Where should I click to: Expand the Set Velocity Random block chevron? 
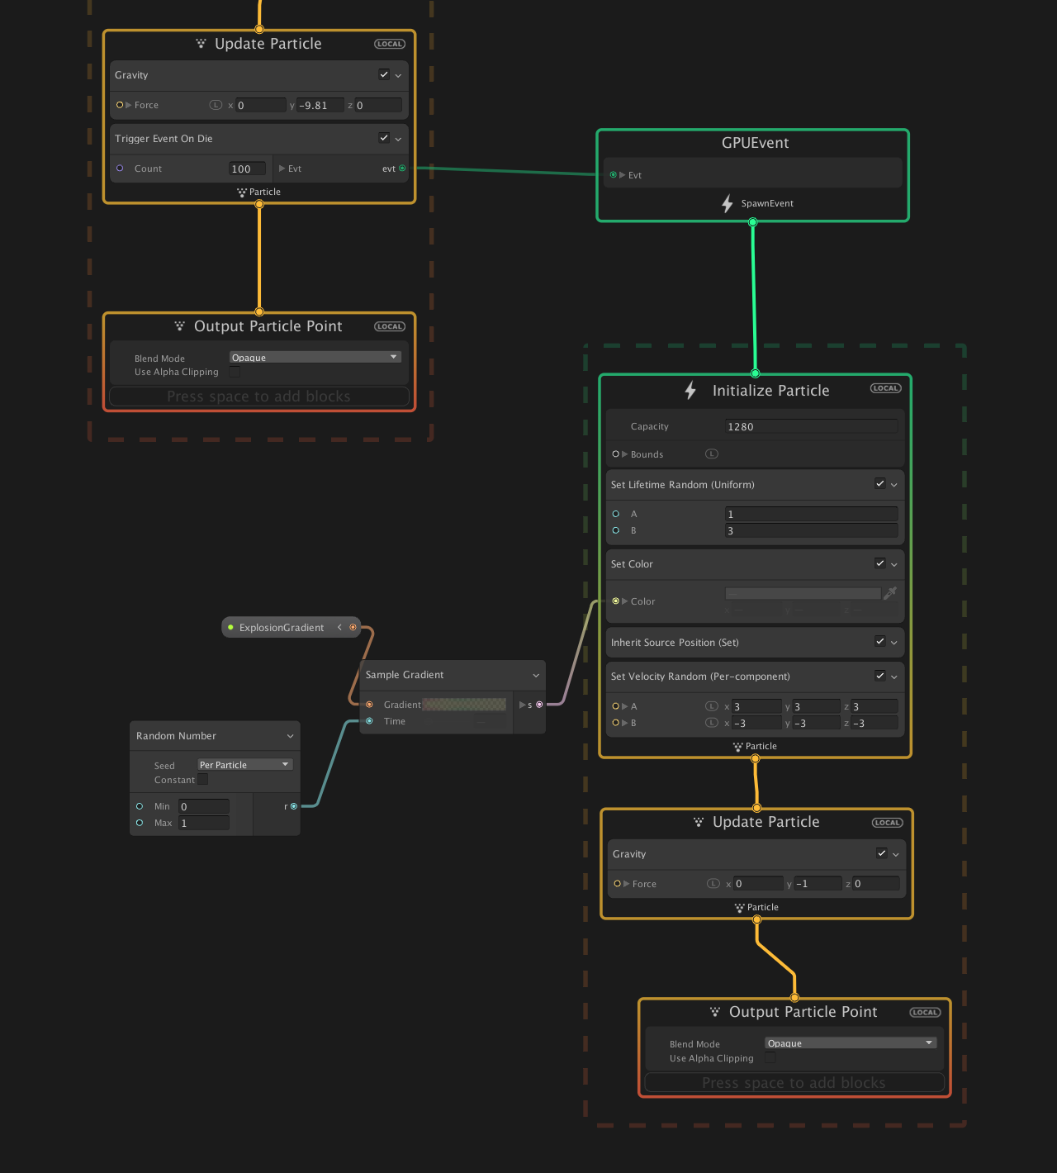(x=894, y=677)
